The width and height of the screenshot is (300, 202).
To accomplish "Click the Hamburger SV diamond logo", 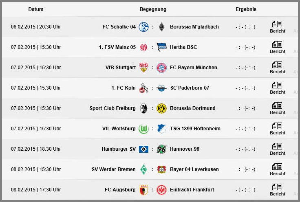I will (143, 149).
